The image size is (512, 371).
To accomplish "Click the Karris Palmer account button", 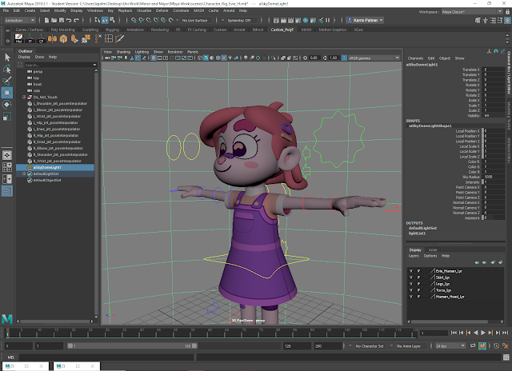I will coord(365,20).
